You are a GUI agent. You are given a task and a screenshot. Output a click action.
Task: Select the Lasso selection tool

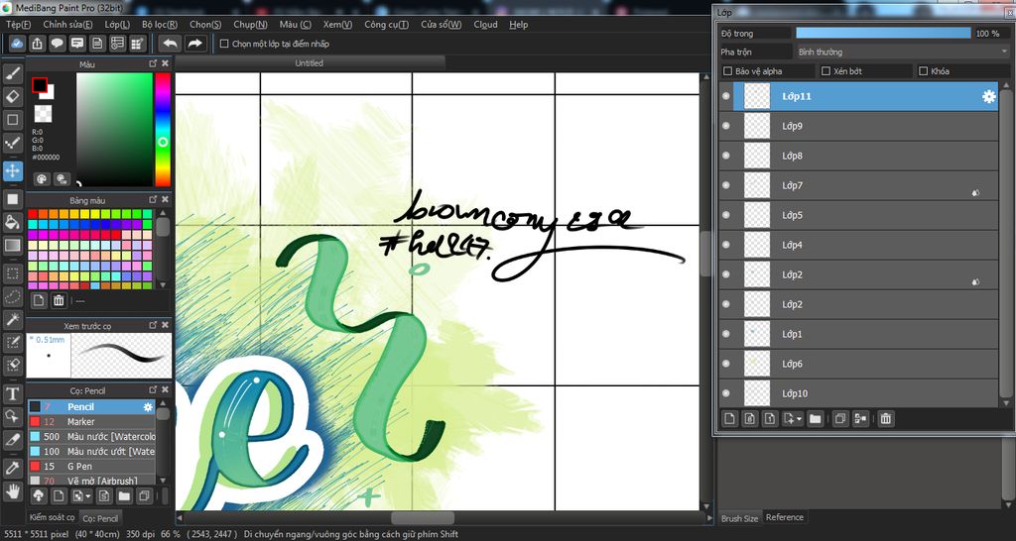[x=12, y=296]
